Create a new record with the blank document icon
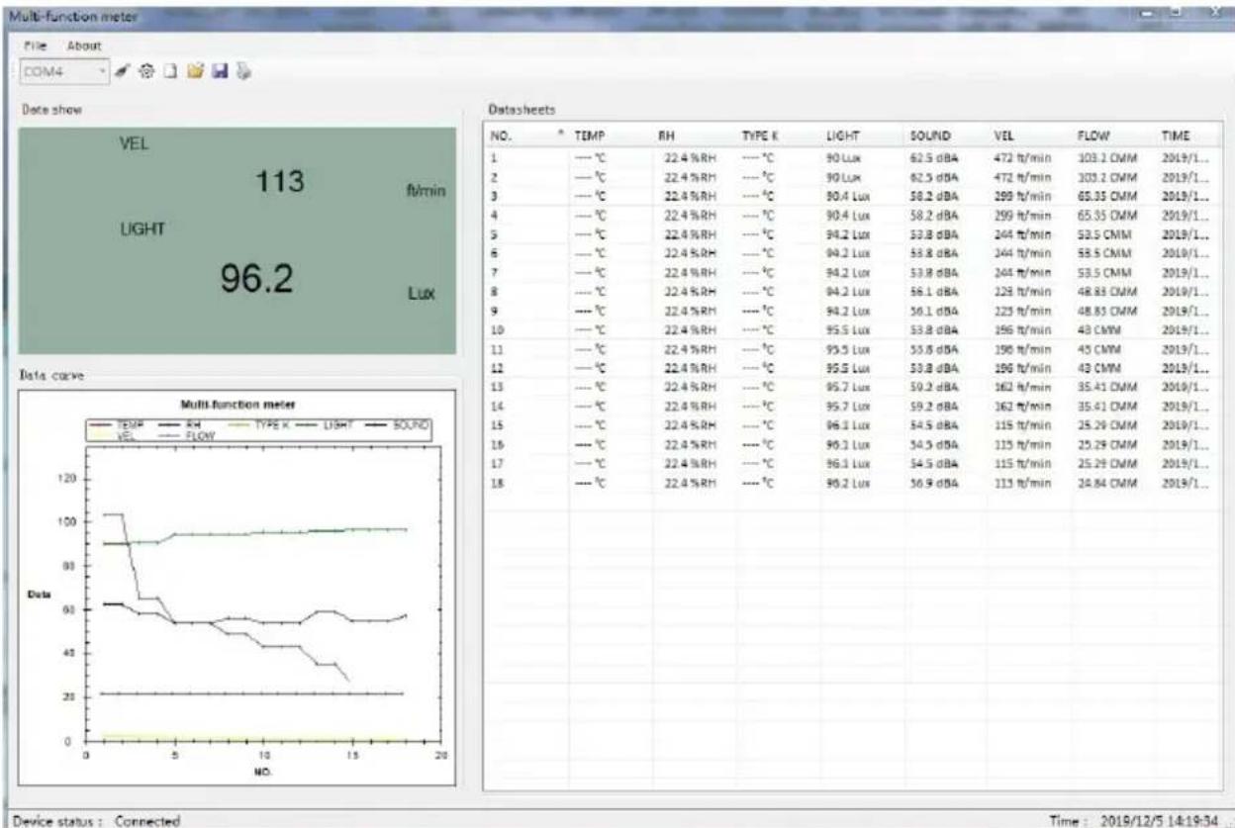 click(171, 71)
